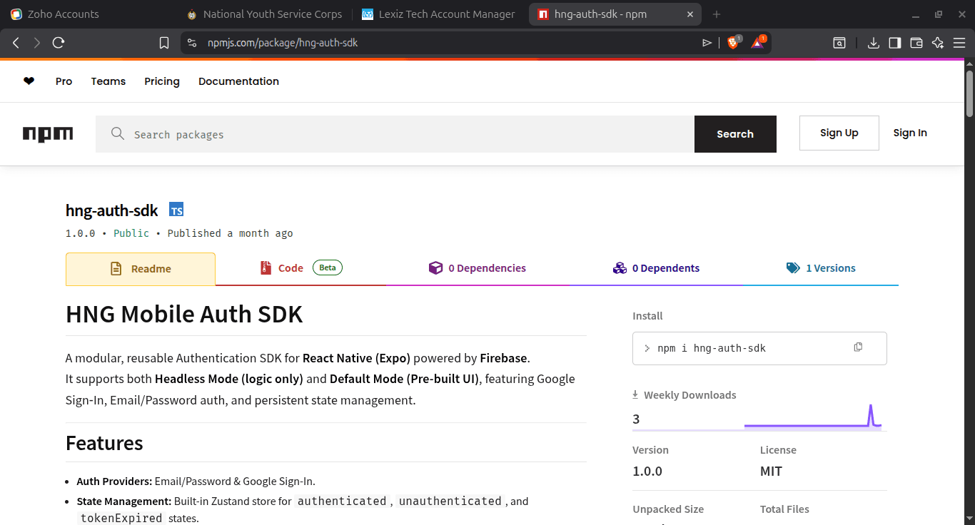Click the magnifier inside the search bar

(116, 133)
